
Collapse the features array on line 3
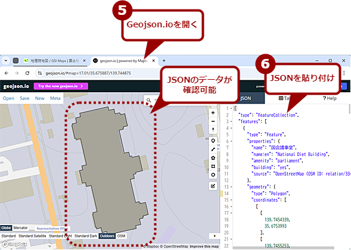click(x=231, y=121)
